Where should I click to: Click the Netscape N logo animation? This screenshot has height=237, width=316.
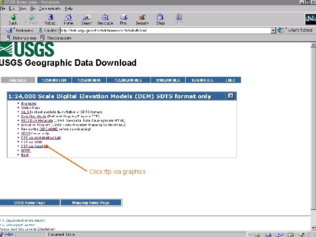[x=310, y=19]
